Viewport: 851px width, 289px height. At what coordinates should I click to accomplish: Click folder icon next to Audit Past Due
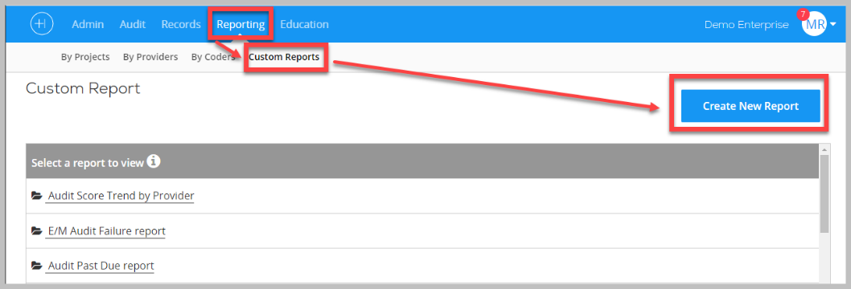pos(36,266)
